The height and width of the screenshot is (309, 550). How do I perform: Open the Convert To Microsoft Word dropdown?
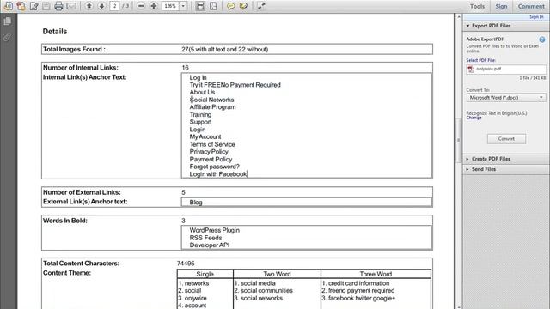coord(506,97)
